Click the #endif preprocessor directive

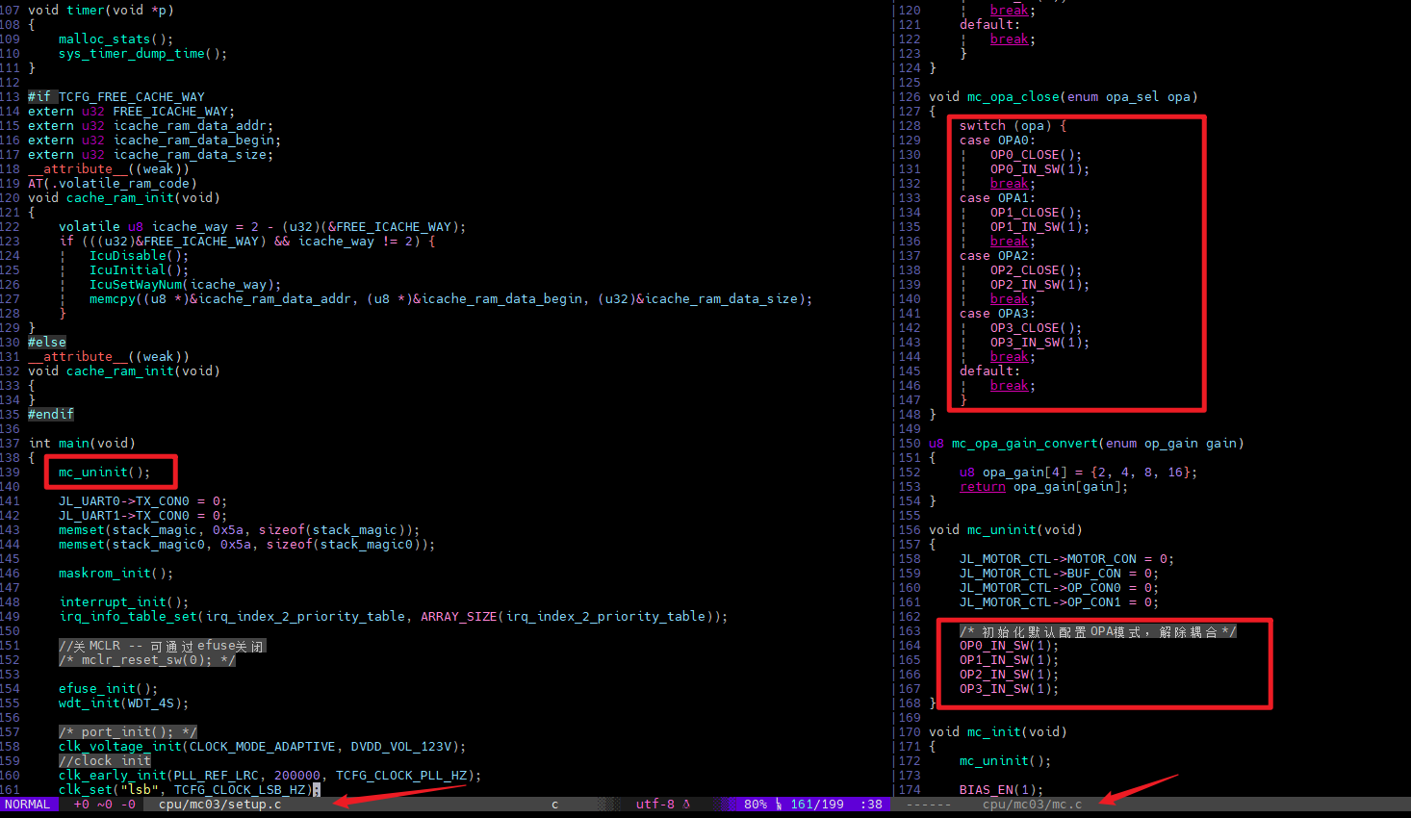coord(51,415)
